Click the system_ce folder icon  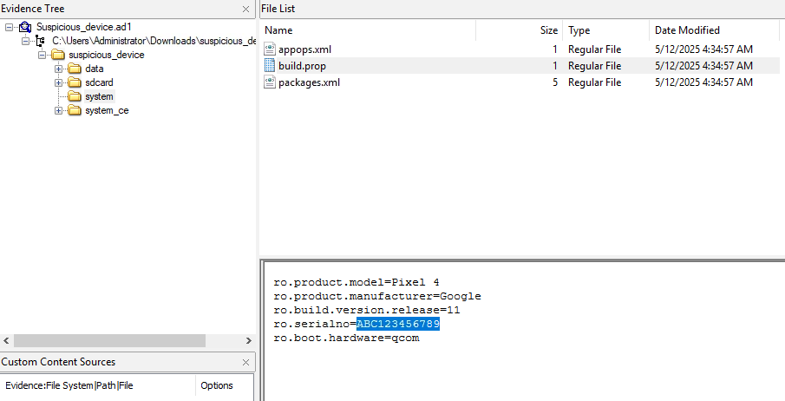click(x=75, y=110)
